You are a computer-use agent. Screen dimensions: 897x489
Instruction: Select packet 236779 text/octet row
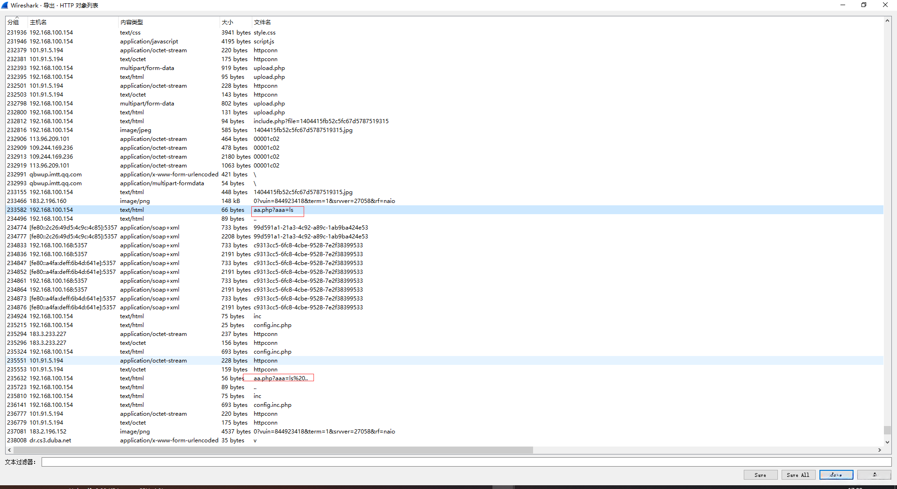pyautogui.click(x=444, y=423)
